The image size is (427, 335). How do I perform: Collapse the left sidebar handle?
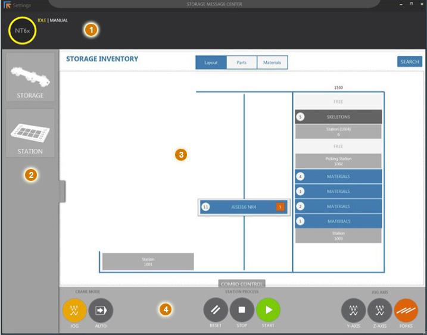(63, 192)
